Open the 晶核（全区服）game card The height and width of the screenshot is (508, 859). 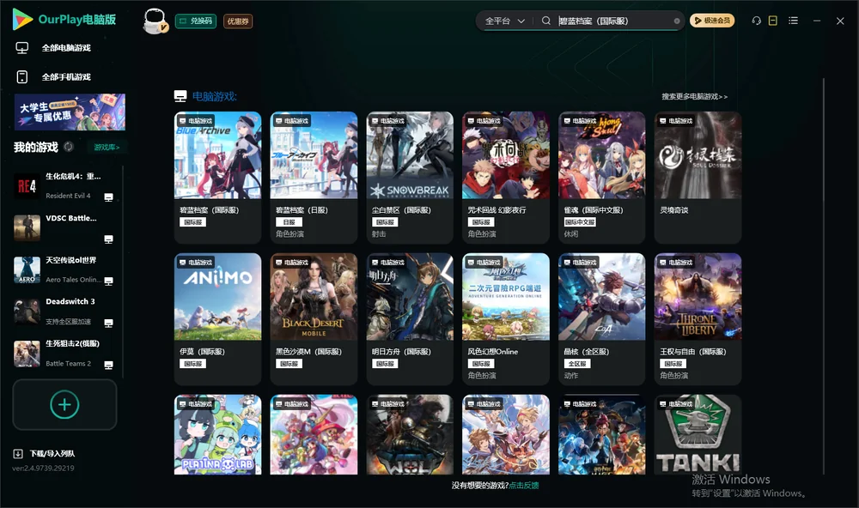point(601,319)
